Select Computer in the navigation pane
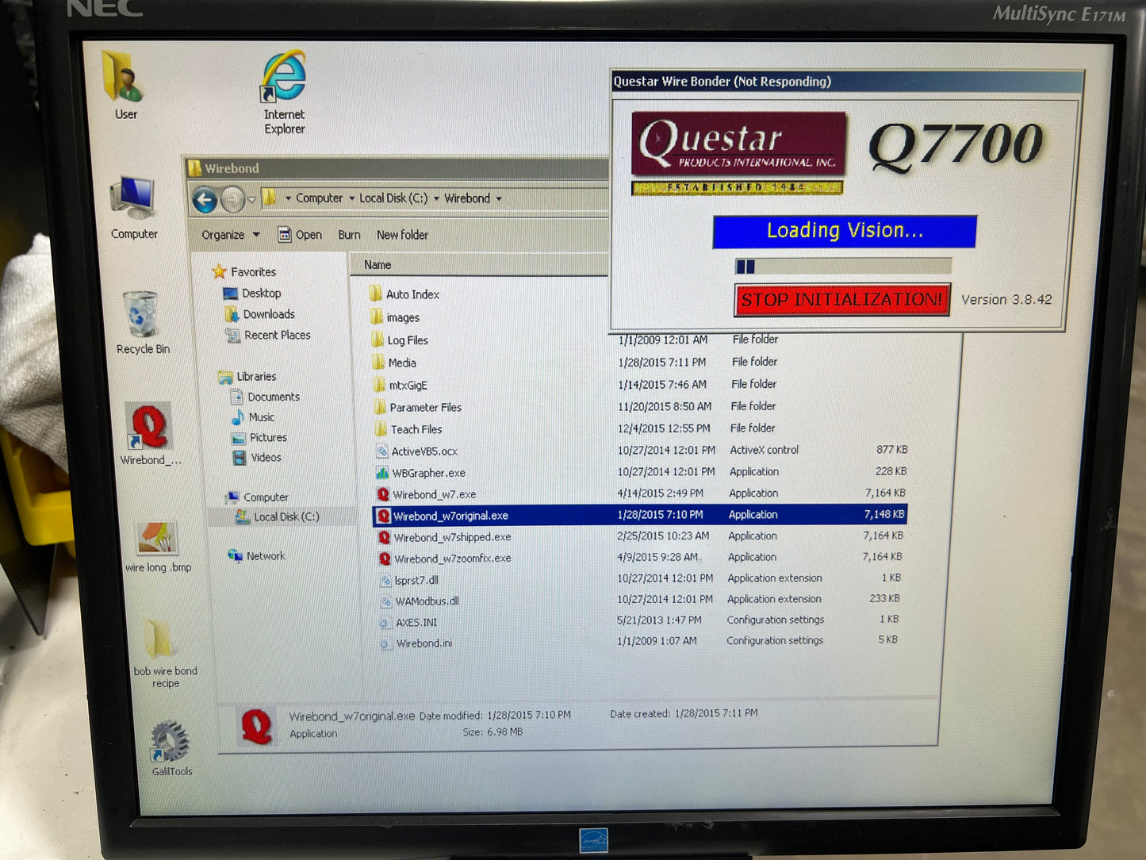The height and width of the screenshot is (860, 1146). [258, 497]
